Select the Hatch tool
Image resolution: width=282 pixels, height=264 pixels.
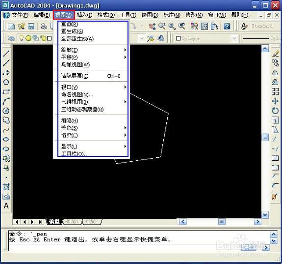(x=6, y=187)
